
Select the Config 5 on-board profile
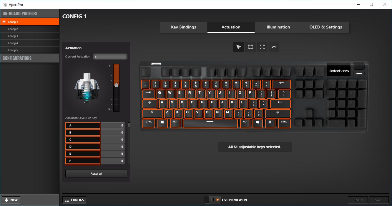point(30,50)
